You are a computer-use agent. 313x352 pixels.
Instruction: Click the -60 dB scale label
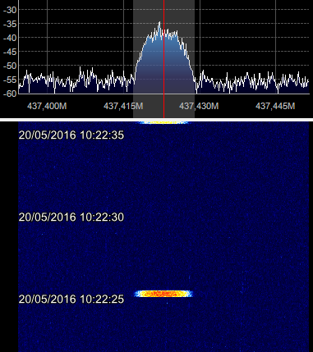pyautogui.click(x=10, y=94)
